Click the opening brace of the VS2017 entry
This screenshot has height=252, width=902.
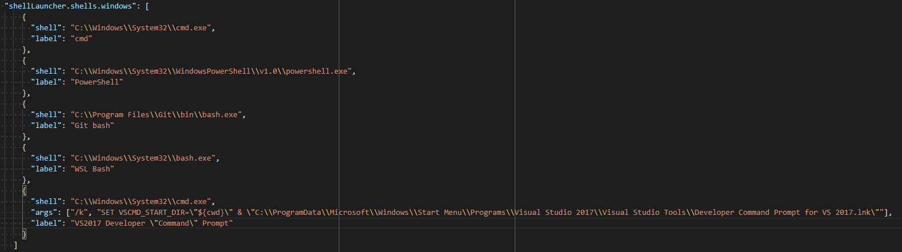(x=24, y=190)
